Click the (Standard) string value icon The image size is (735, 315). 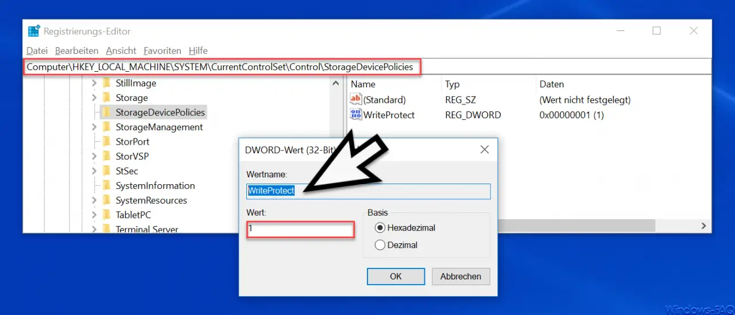pyautogui.click(x=356, y=100)
